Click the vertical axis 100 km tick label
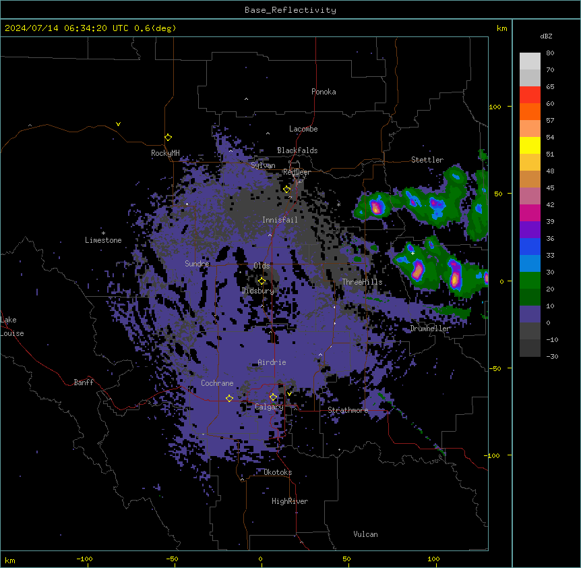Screen dimensions: 581x568 (495, 107)
